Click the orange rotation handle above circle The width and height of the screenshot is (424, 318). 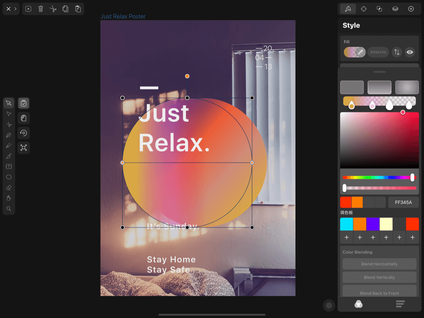(187, 76)
